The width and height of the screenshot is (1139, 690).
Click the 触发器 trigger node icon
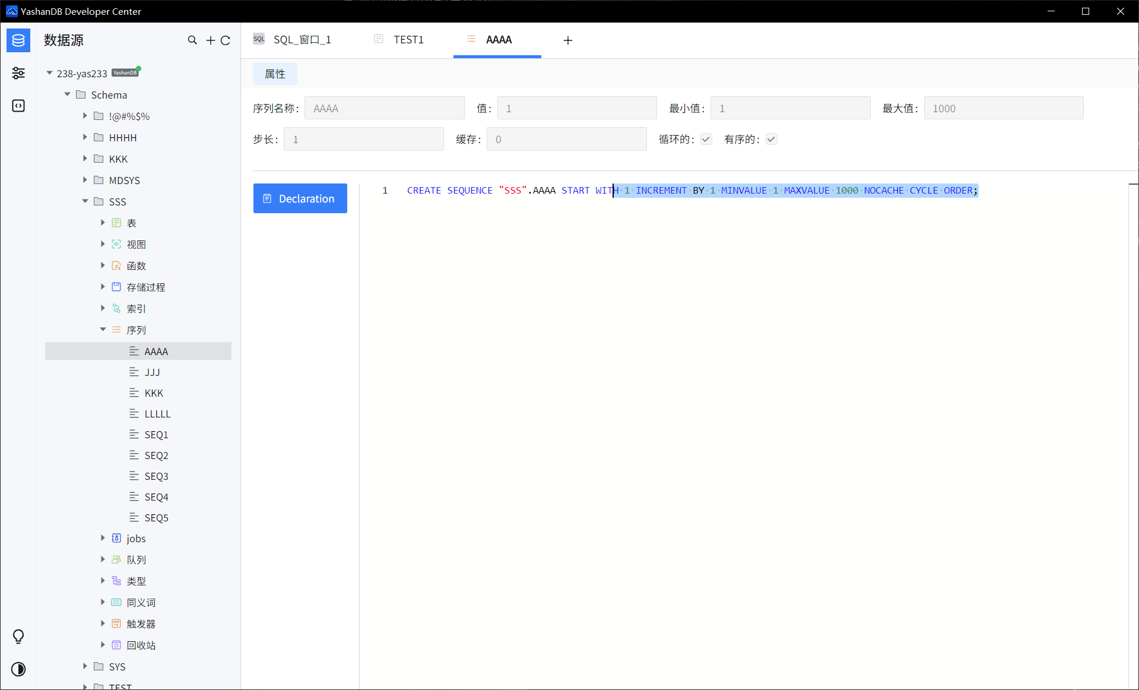116,623
